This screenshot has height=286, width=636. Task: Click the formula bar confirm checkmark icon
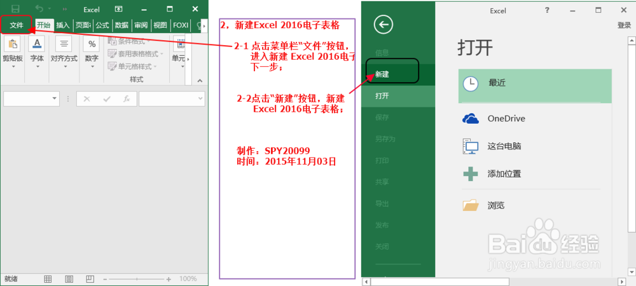(107, 99)
